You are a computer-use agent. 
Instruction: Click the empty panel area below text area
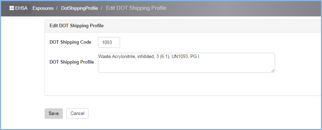tap(183, 84)
